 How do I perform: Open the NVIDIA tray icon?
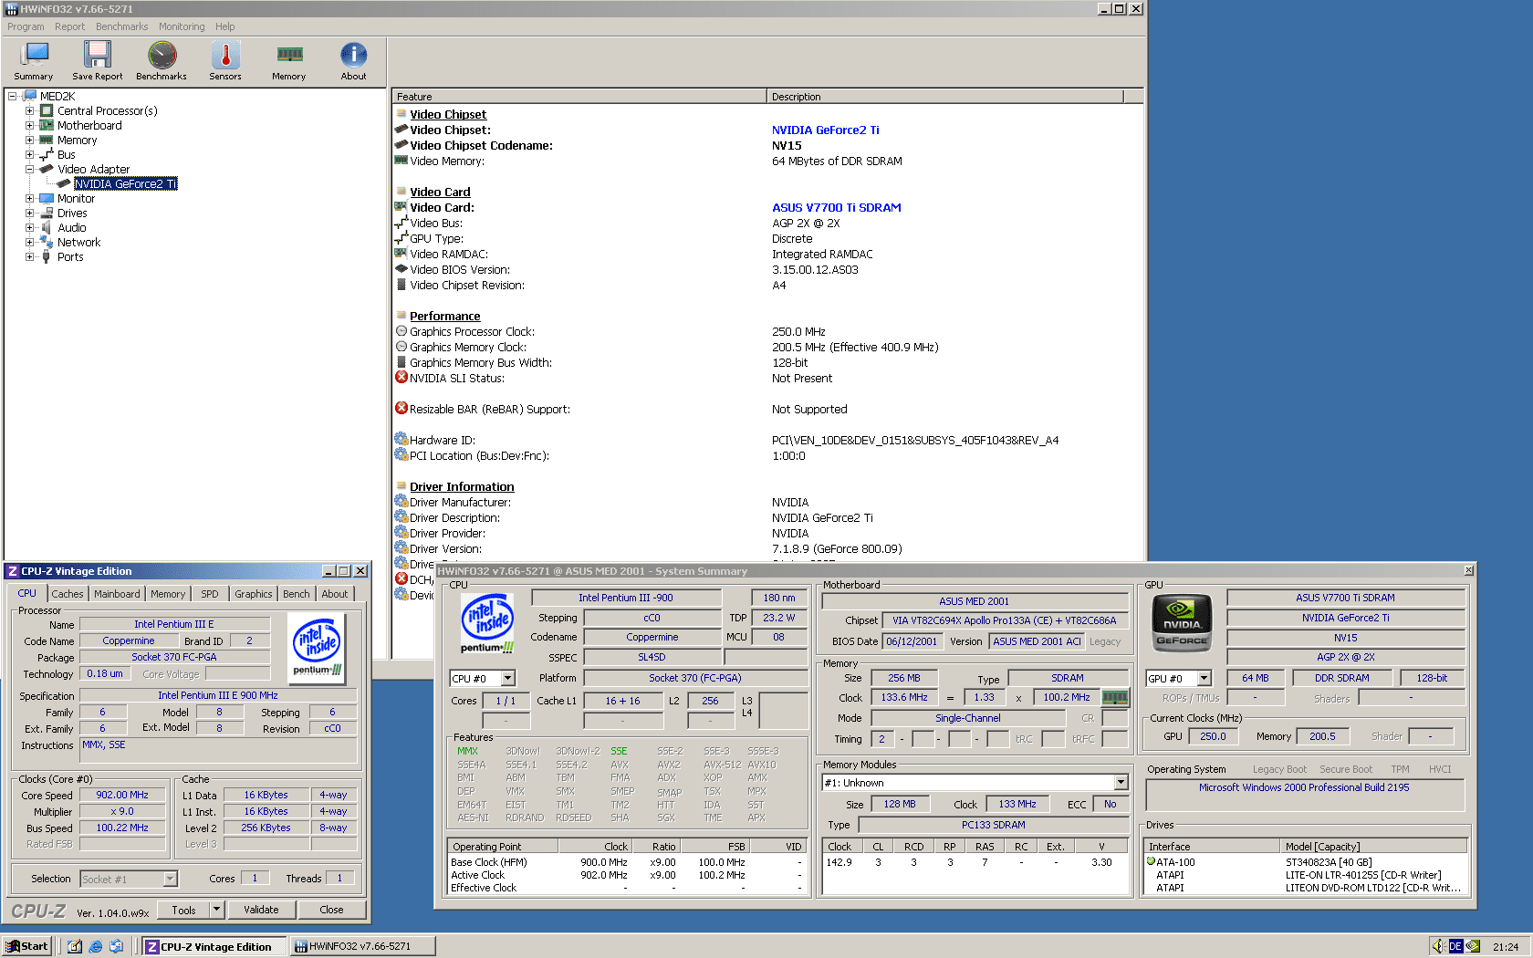click(x=1473, y=946)
